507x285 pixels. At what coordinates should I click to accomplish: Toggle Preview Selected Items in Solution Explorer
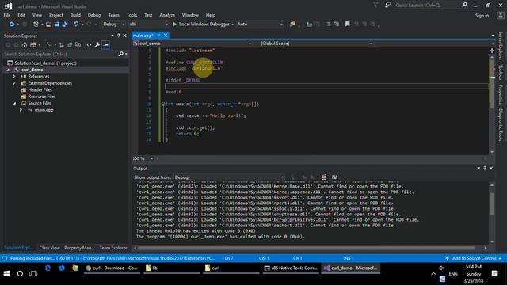pos(105,45)
